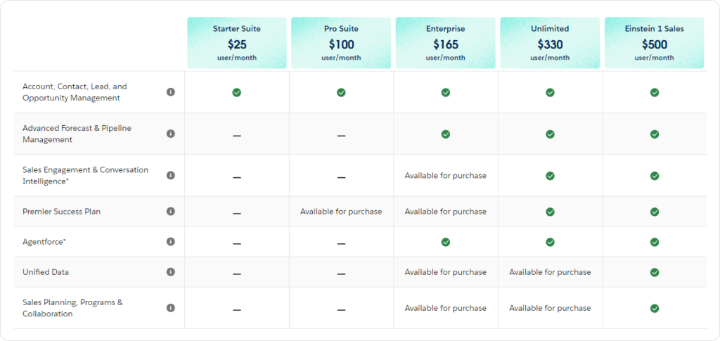Click Enterprise 'Available for purchase' in Sales Planning row
The width and height of the screenshot is (720, 341).
click(x=445, y=307)
